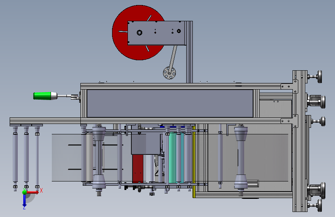335x217 pixels.
Task: Select the gray mounting plate over the reel
Action: point(156,33)
